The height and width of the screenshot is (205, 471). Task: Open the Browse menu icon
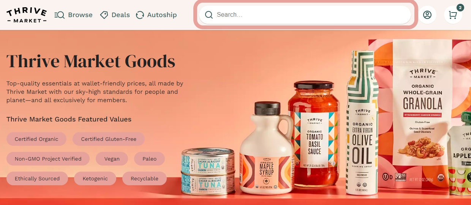point(59,15)
